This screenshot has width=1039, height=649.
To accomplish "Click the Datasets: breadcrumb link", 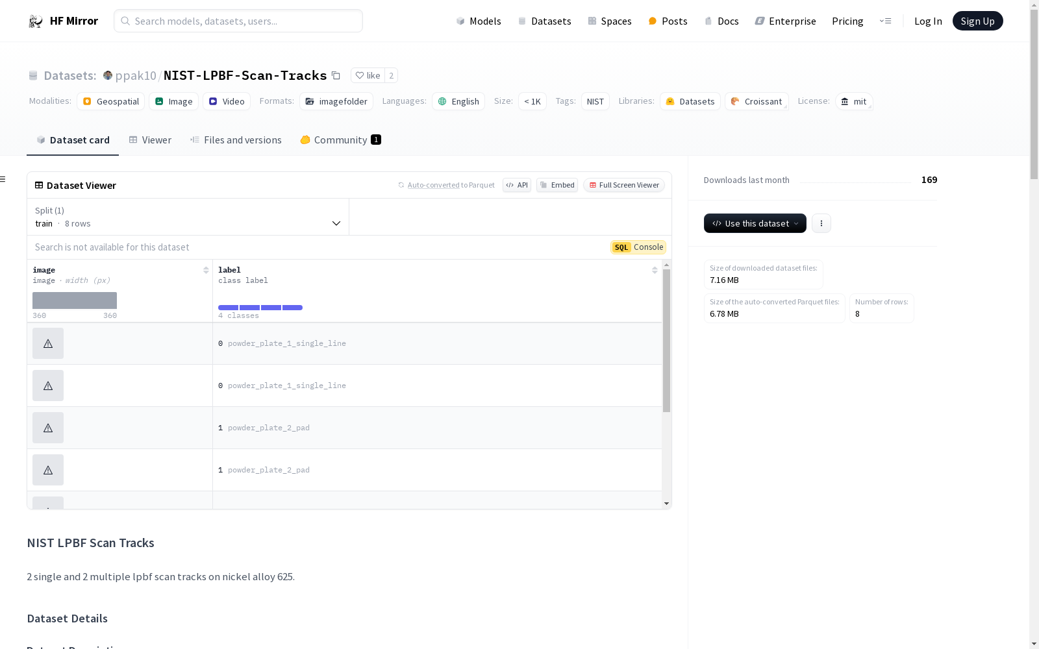I will (x=69, y=75).
